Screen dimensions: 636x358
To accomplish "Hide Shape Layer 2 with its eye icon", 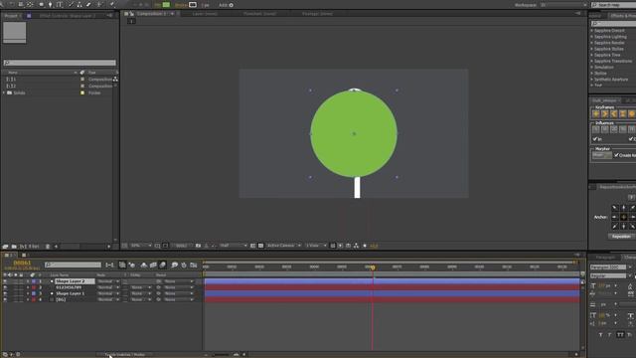I will point(5,281).
